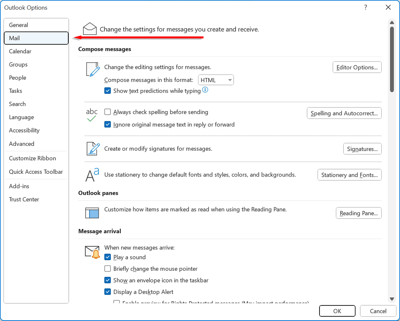The image size is (400, 321).
Task: Open the Help question mark button
Action: 366,7
